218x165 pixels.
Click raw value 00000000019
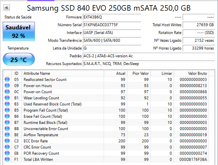[193, 135]
